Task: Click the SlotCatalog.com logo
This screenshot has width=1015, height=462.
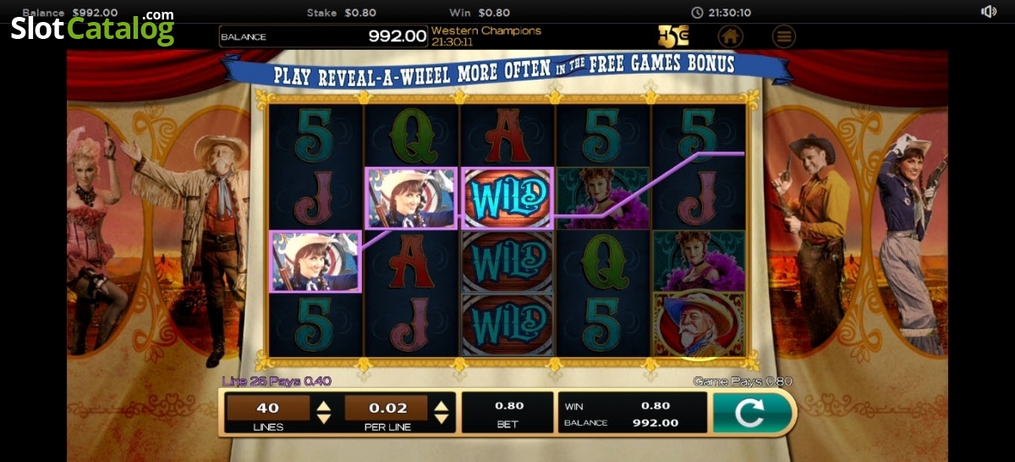Action: (x=92, y=28)
